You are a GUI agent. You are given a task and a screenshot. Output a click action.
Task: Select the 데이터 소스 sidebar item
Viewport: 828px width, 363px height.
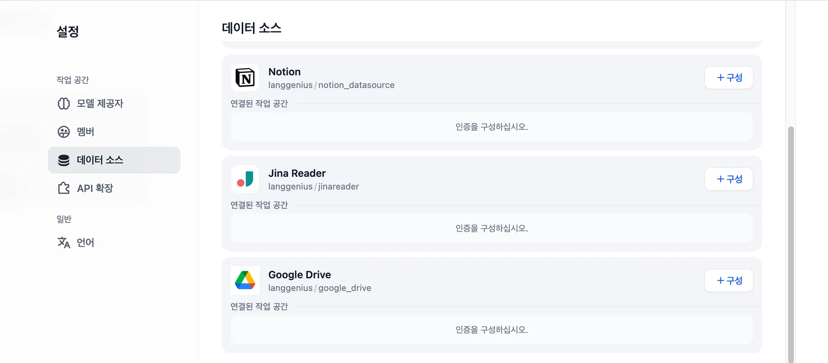pos(100,160)
